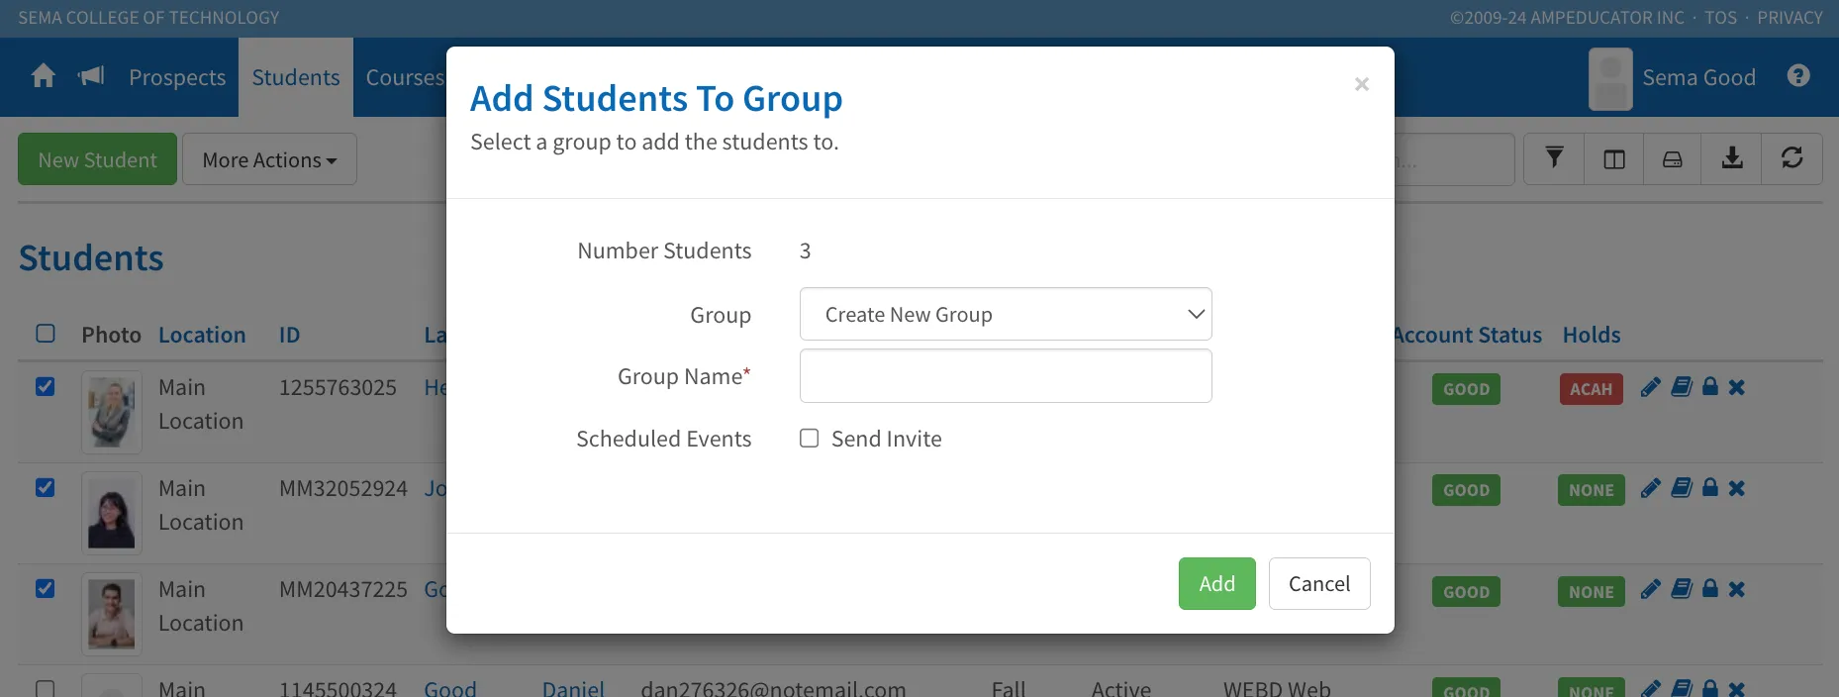This screenshot has height=697, width=1839.
Task: Edit student in ACAH holds row
Action: (x=1650, y=387)
